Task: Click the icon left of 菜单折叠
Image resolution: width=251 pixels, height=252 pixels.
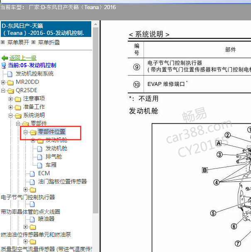Action: click(x=33, y=42)
